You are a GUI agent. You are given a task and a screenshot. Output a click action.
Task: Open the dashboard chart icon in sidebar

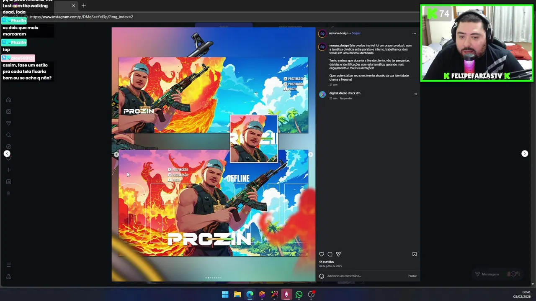point(8,182)
